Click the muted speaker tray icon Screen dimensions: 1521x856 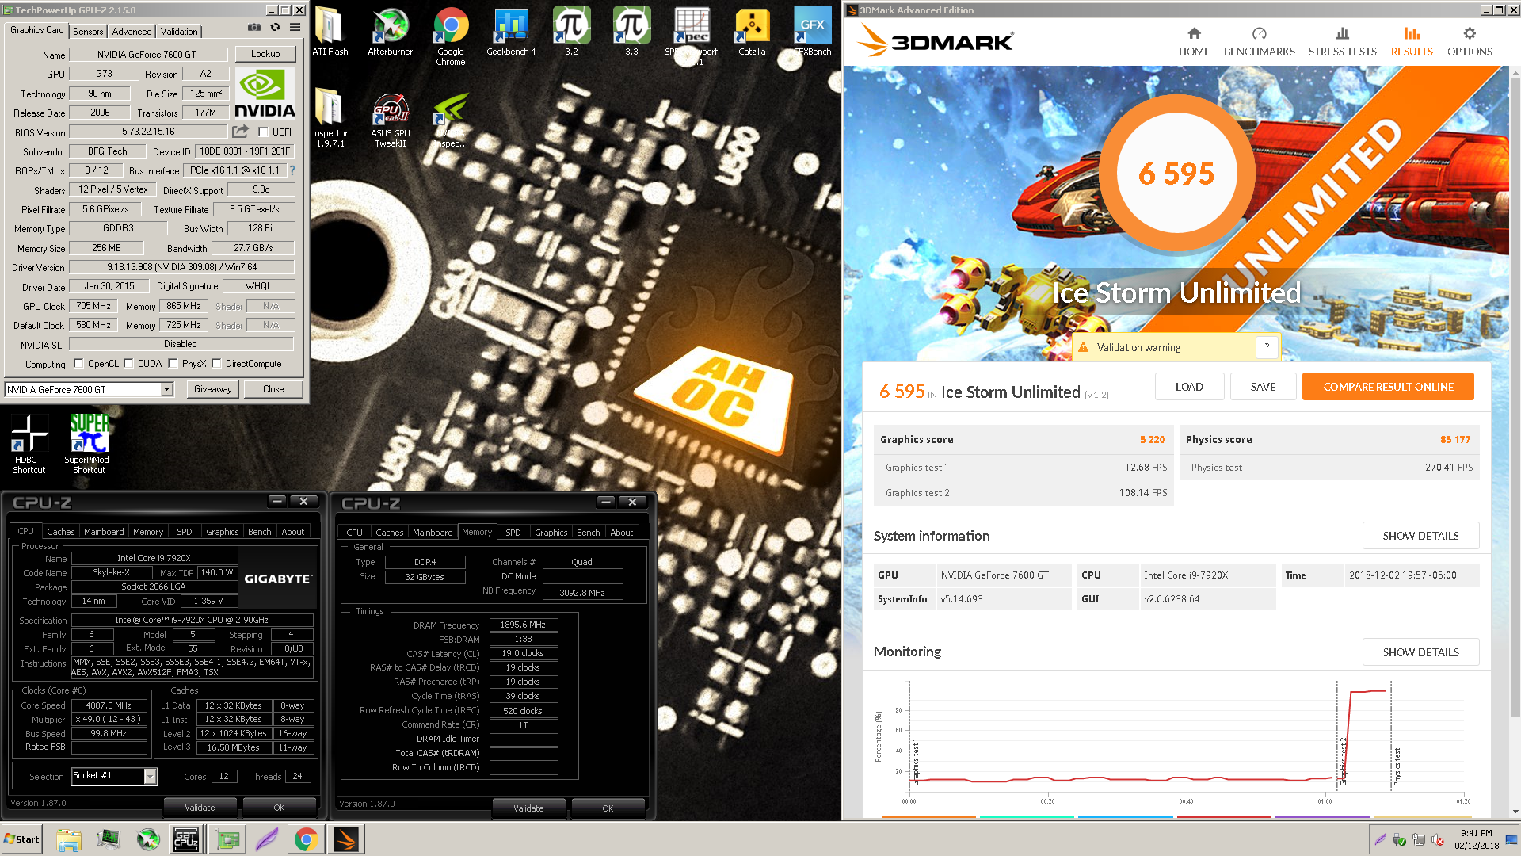(x=1436, y=839)
